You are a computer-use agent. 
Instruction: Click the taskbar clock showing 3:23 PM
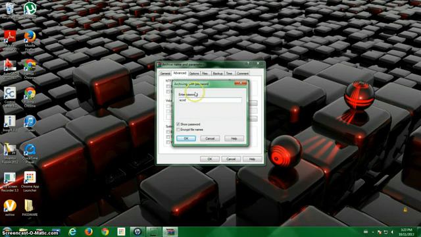point(407,232)
